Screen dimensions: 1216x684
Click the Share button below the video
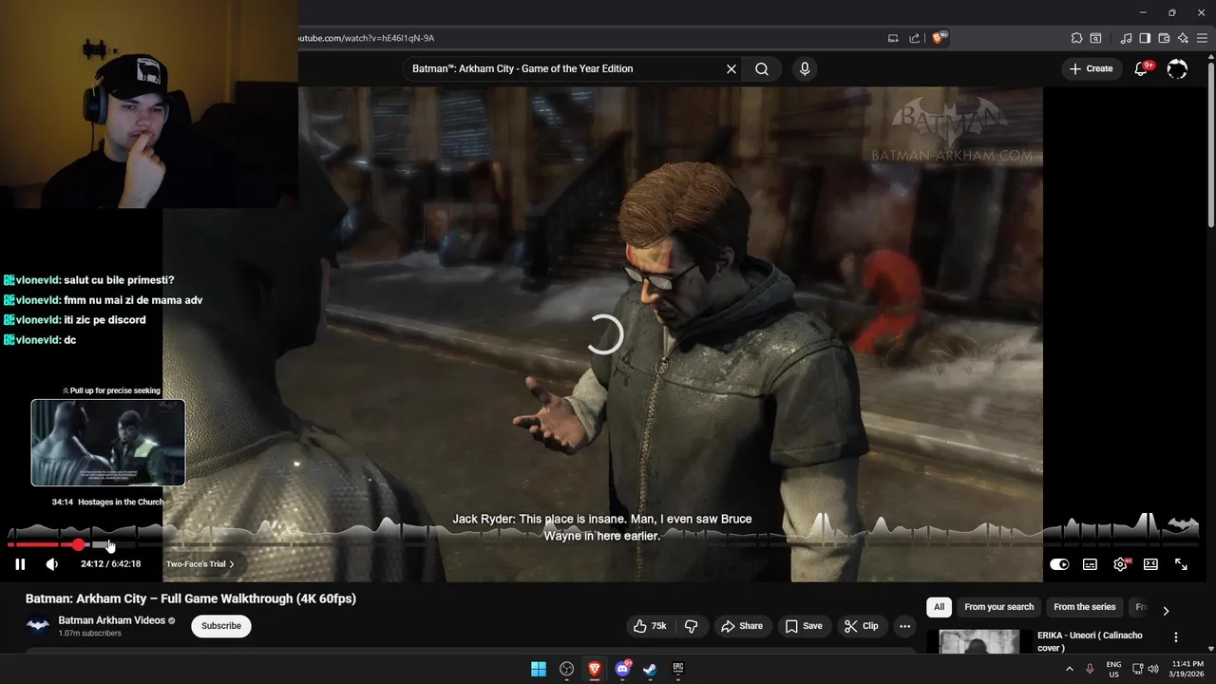[x=741, y=626]
